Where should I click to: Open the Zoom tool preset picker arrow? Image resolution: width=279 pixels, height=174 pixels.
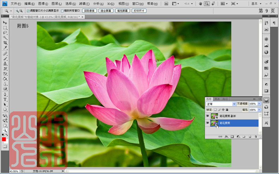[x=11, y=11]
